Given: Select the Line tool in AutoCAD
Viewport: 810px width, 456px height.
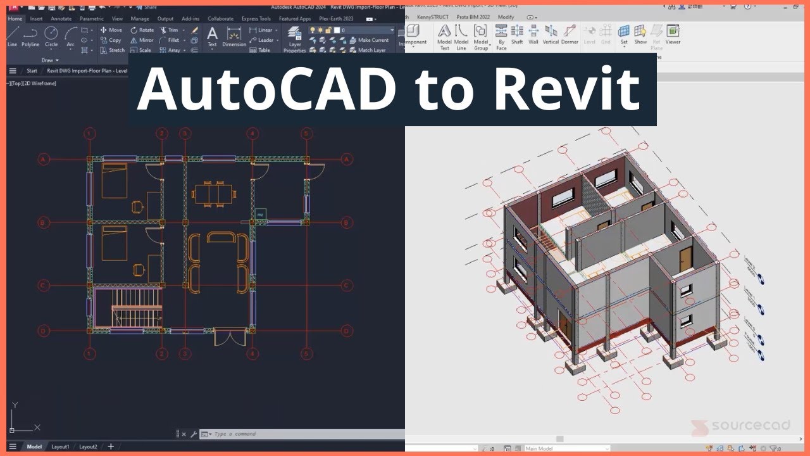Looking at the screenshot, I should pyautogui.click(x=12, y=37).
